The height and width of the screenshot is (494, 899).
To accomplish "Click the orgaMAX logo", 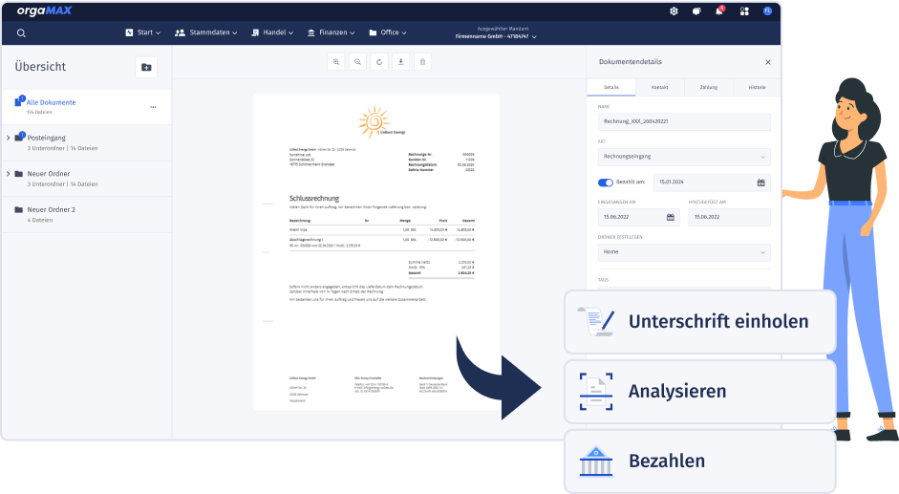I will 44,11.
